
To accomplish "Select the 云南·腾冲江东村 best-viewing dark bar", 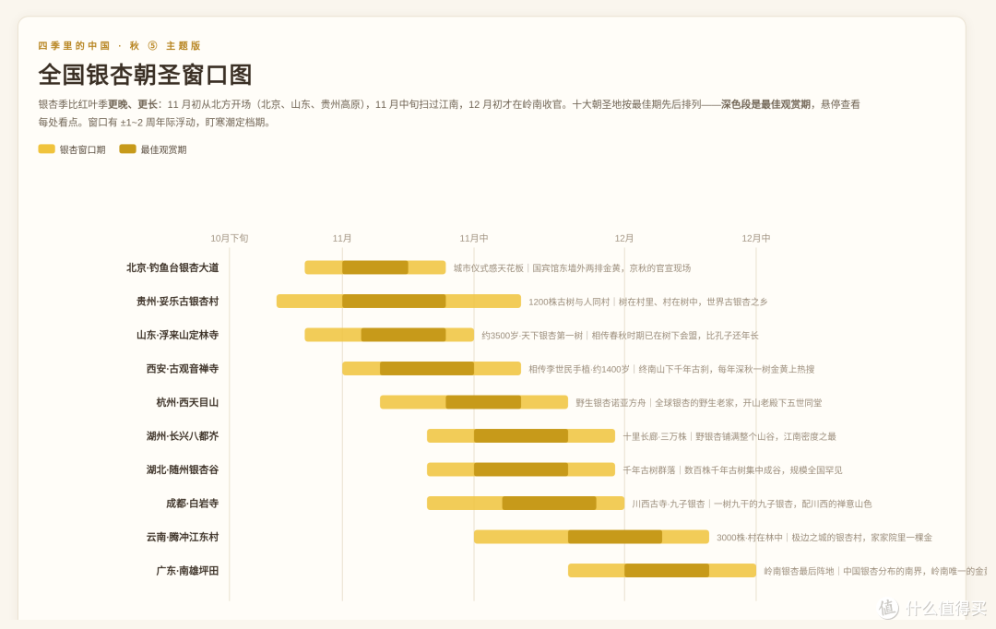I will pyautogui.click(x=615, y=537).
